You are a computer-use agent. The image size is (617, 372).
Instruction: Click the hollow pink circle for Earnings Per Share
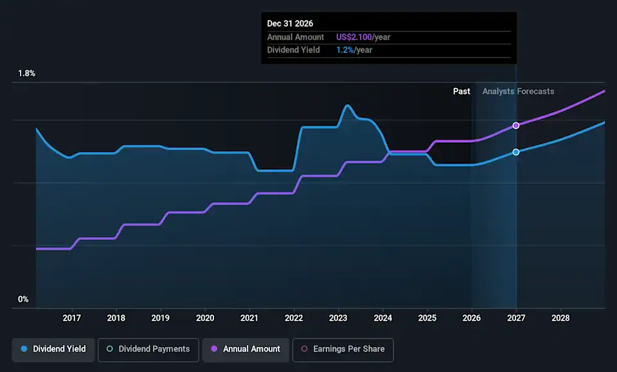point(304,349)
